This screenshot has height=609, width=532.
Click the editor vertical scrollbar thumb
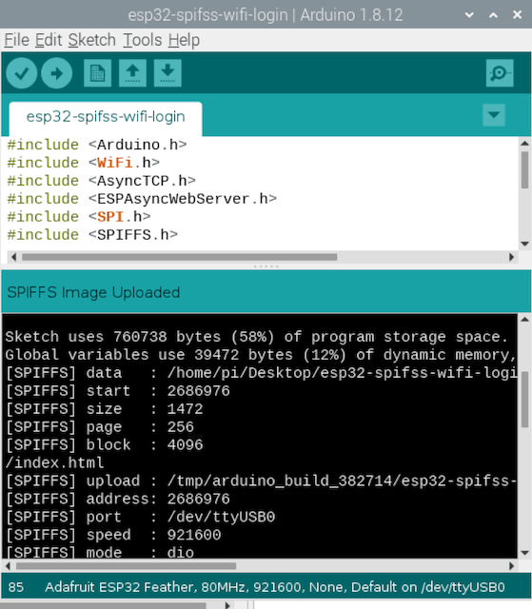pos(525,169)
